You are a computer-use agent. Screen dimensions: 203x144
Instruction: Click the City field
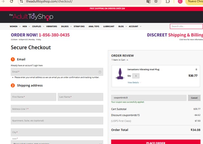57,132
